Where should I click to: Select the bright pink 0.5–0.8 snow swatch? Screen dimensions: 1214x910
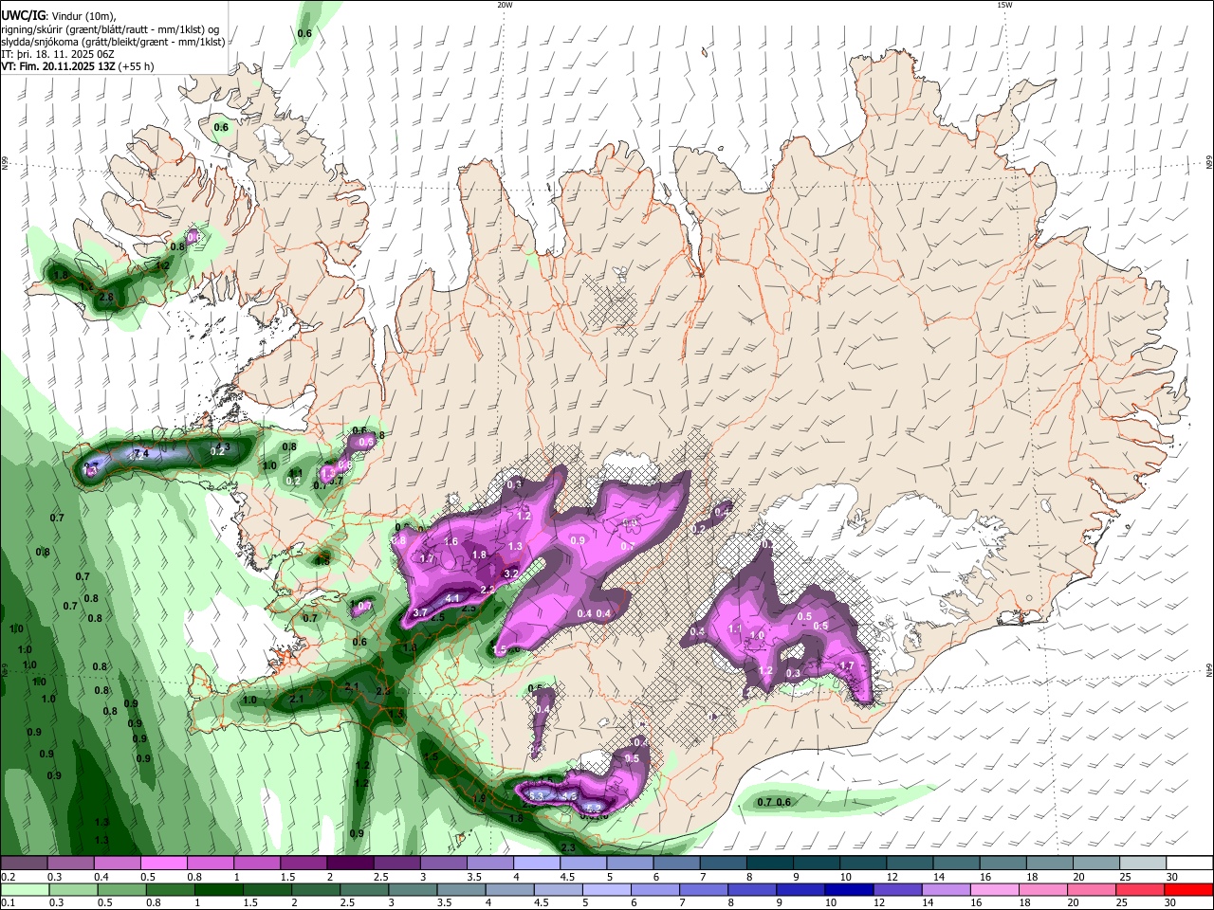coord(163,863)
